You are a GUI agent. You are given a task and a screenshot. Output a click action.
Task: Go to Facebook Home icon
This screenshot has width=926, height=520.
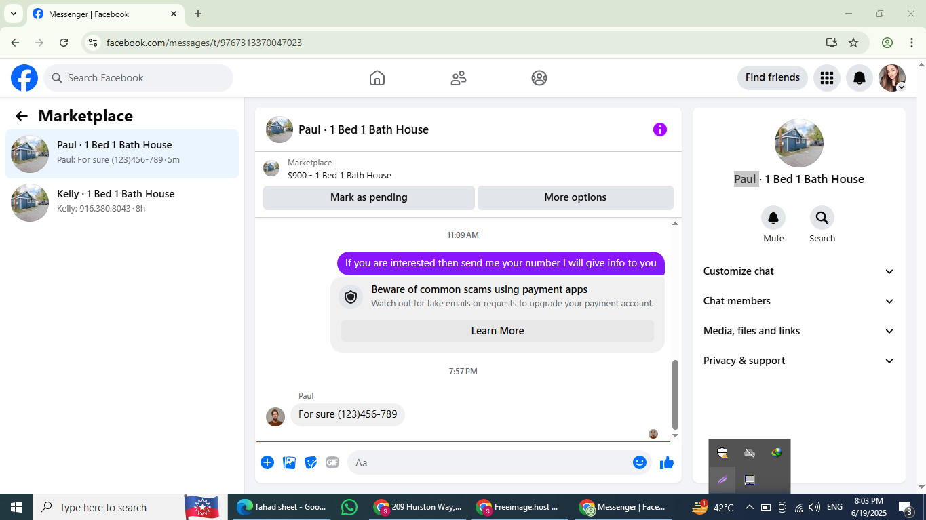377,78
